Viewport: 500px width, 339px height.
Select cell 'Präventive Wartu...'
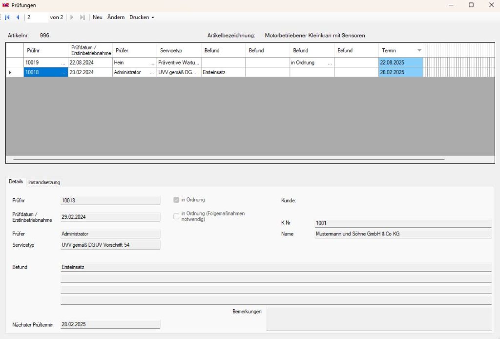tap(179, 63)
